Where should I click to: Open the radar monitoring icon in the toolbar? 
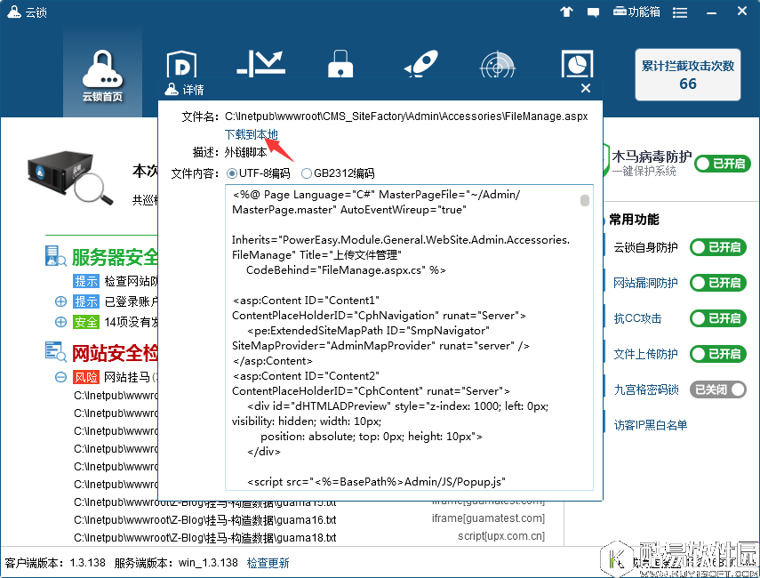pyautogui.click(x=497, y=64)
